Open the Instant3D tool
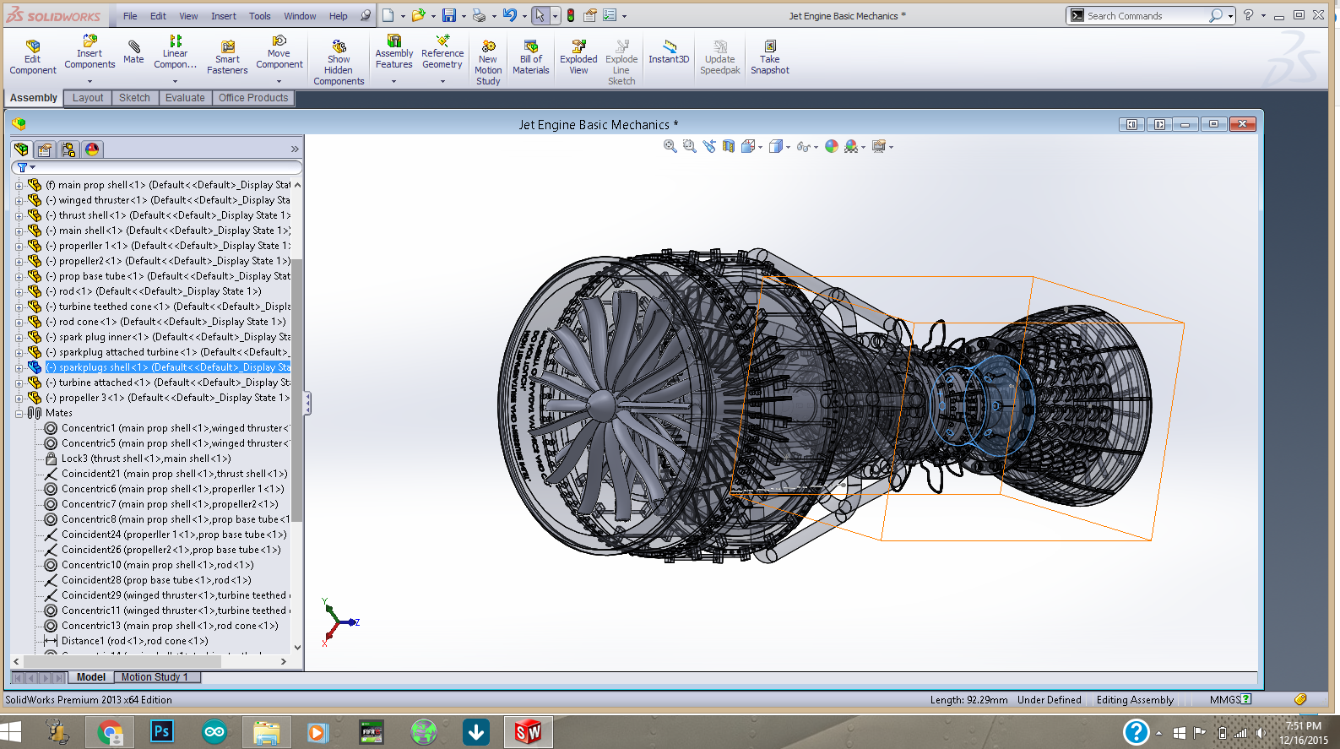 pos(669,47)
